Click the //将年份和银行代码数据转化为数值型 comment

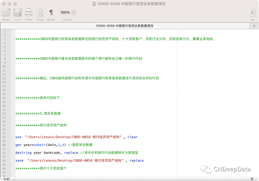[109, 153]
